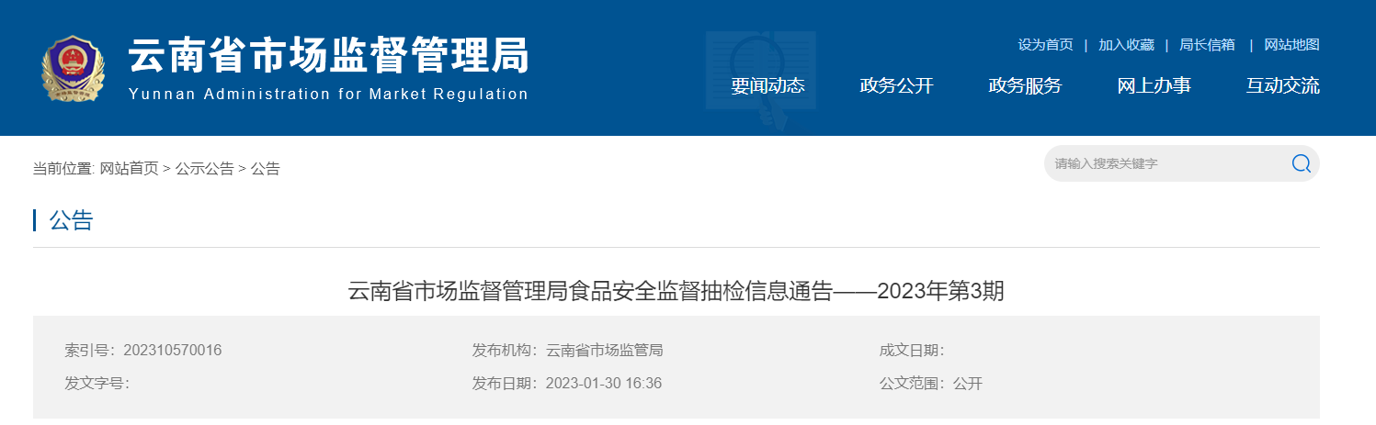The height and width of the screenshot is (425, 1376).
Task: Go to the 网上办事 section
Action: (1154, 85)
